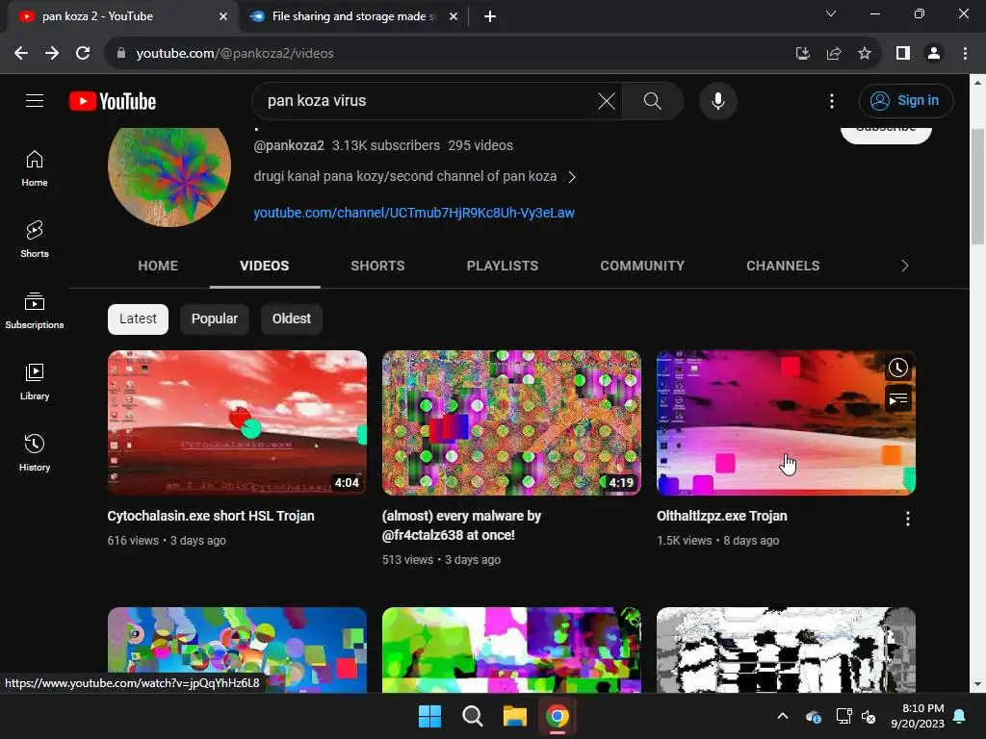Open the tab search dropdown arrow
Screen dimensions: 986x739
(831, 13)
